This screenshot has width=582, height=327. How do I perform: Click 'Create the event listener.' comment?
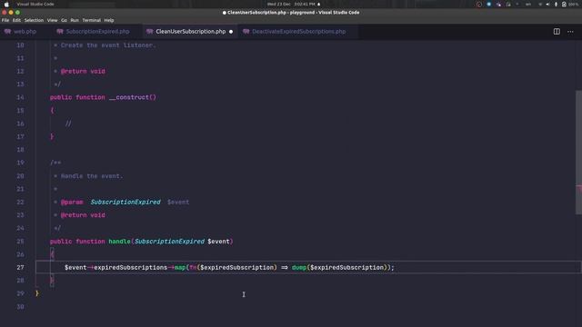pos(108,45)
